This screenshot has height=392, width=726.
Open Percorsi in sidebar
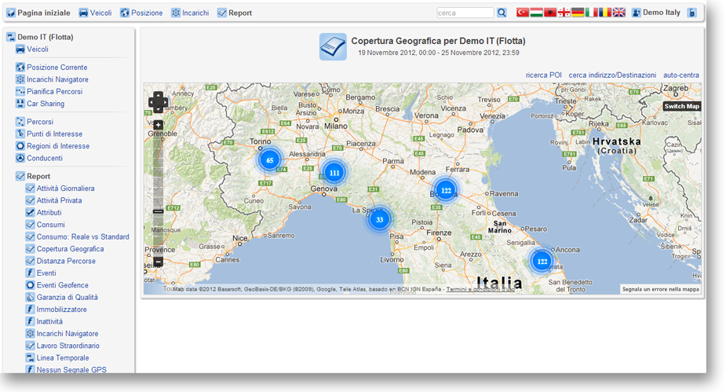pos(35,122)
